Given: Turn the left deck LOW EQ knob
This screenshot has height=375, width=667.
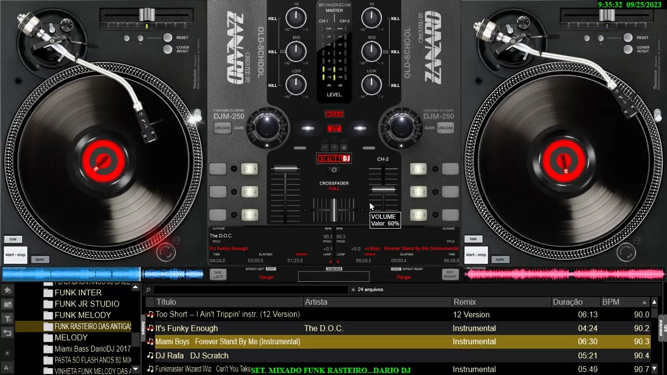Looking at the screenshot, I should [x=296, y=85].
